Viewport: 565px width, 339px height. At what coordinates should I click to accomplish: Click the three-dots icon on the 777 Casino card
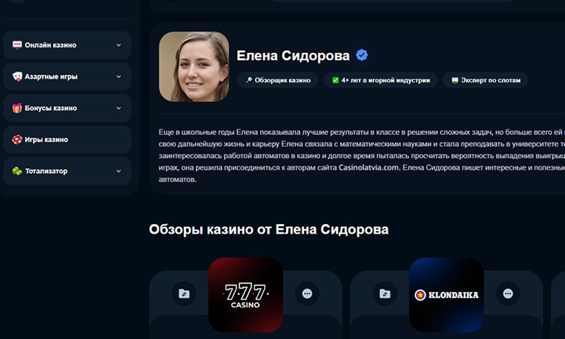[x=307, y=294]
